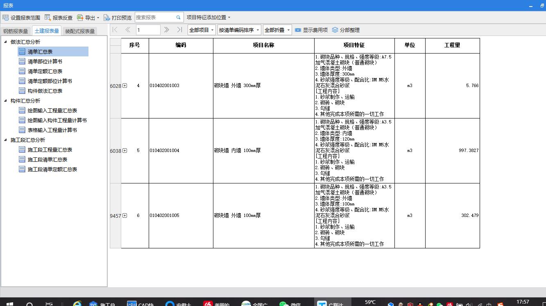The height and width of the screenshot is (306, 546).
Task: Switch to the 土建报表量 tab
Action: (x=47, y=31)
